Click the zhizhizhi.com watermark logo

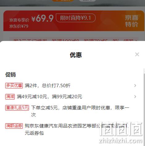click(x=121, y=133)
